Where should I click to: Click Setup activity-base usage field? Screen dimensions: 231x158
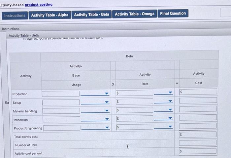[61, 102]
